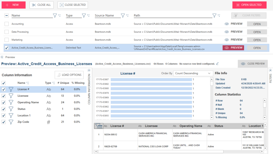Click the filter funnel for Zip Code column
Image resolution: width=273 pixels, height=154 pixels.
click(11, 122)
